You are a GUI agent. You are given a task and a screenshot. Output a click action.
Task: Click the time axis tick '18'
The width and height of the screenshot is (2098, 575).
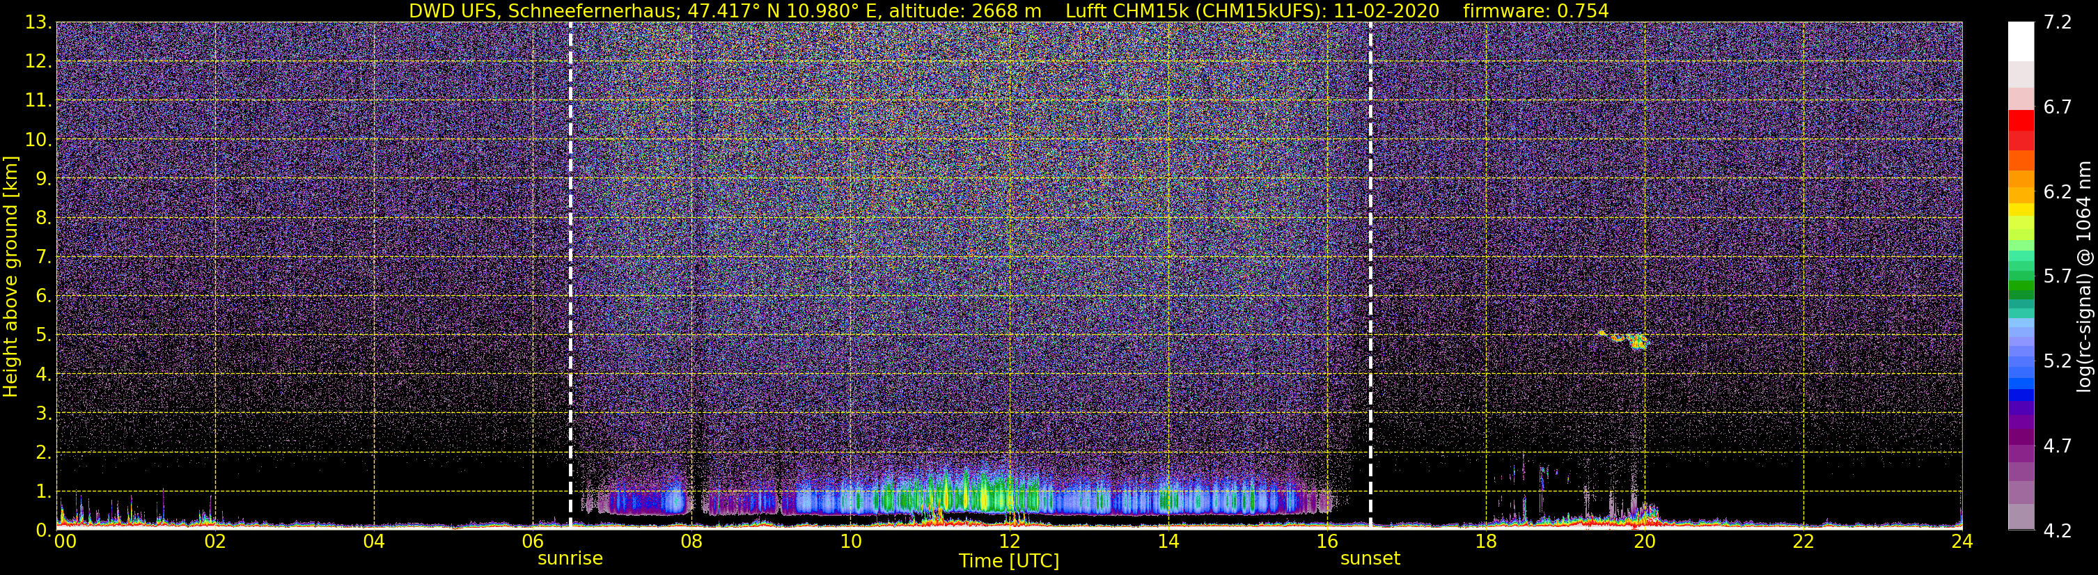(x=1485, y=542)
